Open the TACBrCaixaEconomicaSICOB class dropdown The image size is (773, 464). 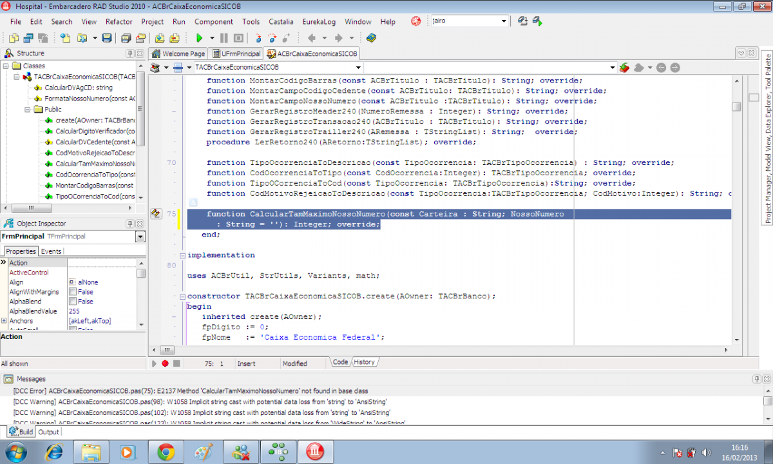coord(358,67)
